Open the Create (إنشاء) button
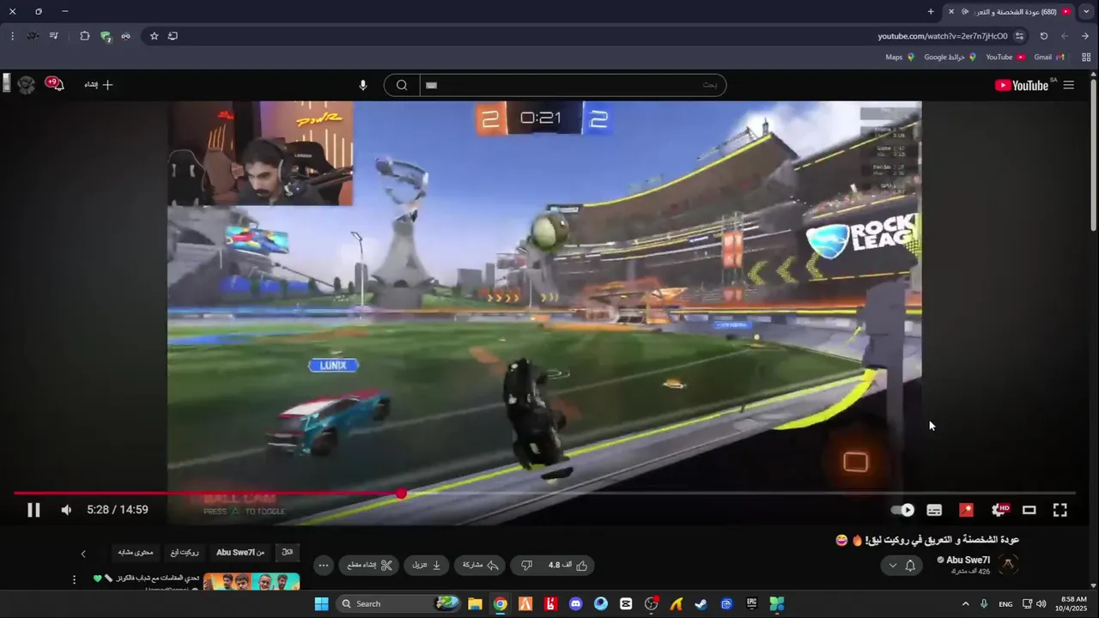Screen dimensions: 1099x618 [x=98, y=85]
